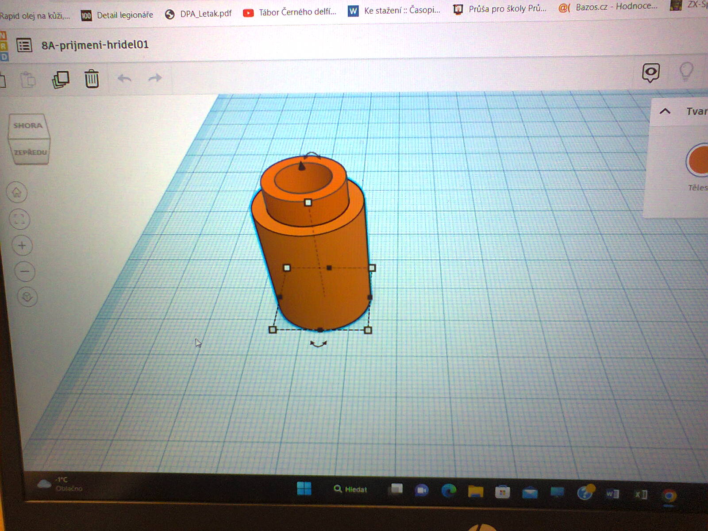Select the front-right corner resize handle on workplane
Image resolution: width=708 pixels, height=531 pixels.
coord(368,330)
